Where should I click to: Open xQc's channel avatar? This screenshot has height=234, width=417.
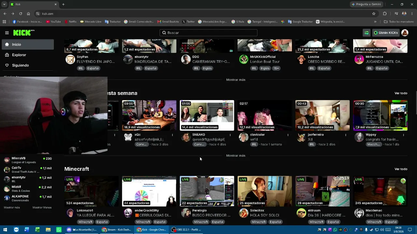(x=128, y=137)
